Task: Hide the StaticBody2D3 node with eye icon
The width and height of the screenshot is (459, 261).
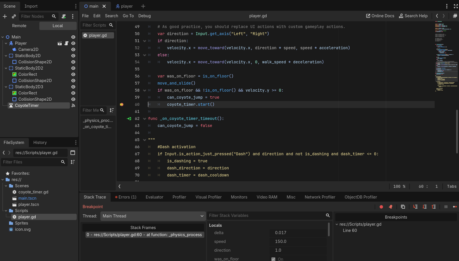Action: click(73, 87)
